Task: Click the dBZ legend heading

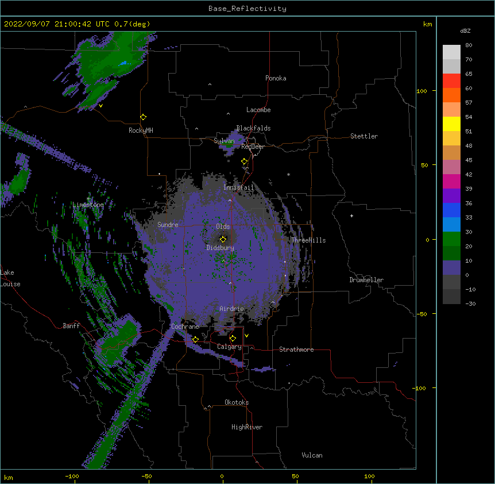Action: click(x=465, y=30)
